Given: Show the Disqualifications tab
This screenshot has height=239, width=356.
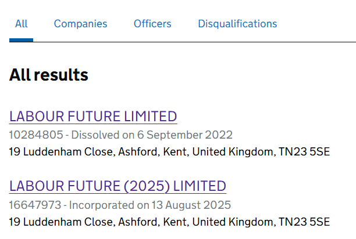Looking at the screenshot, I should [237, 24].
